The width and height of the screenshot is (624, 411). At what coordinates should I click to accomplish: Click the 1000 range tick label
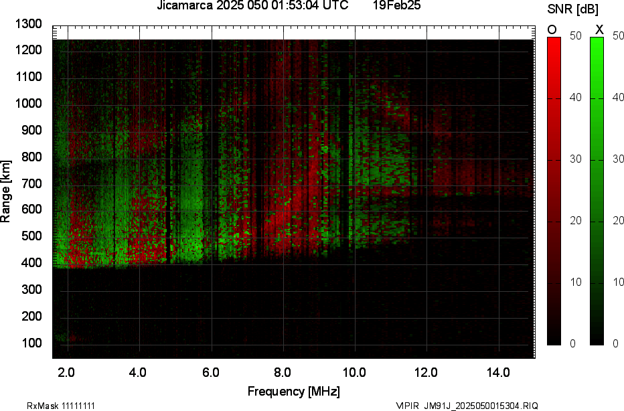pyautogui.click(x=29, y=104)
